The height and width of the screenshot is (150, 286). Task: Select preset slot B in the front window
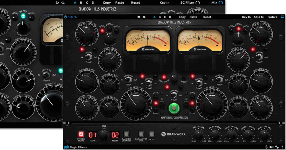pos(159,17)
